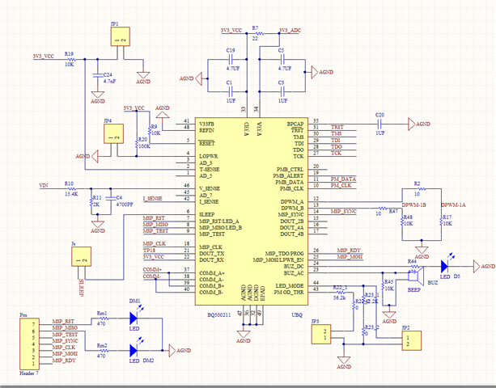
Task: Select resistor R48 symbol
Action: (x=401, y=221)
